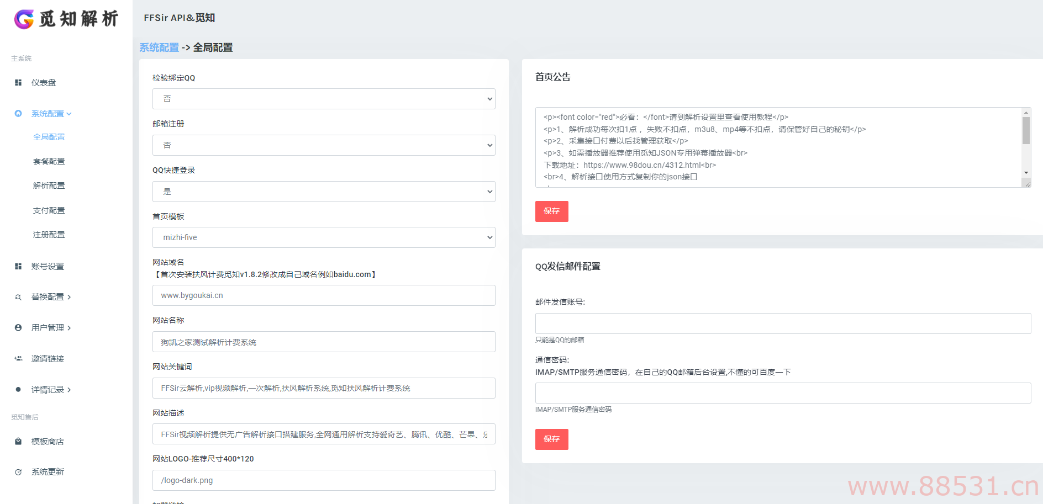1043x504 pixels.
Task: Click the 仪表盘 dashboard icon
Action: click(x=18, y=82)
